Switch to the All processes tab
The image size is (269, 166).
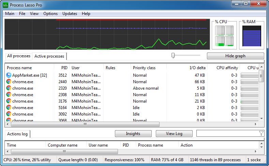[x=18, y=56]
